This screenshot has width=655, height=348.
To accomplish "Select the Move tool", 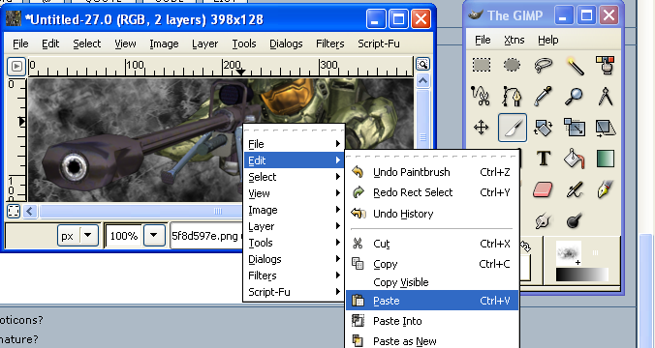I will tap(482, 128).
